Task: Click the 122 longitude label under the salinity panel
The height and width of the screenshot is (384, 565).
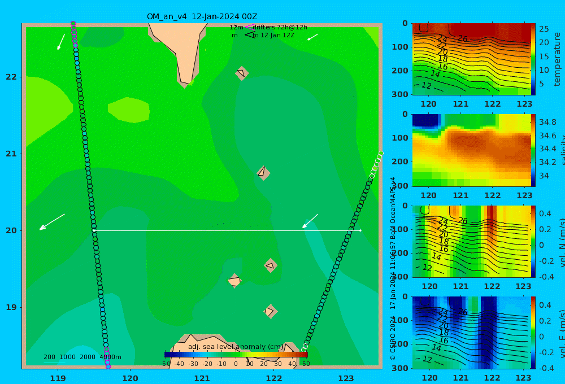Action: tap(493, 195)
